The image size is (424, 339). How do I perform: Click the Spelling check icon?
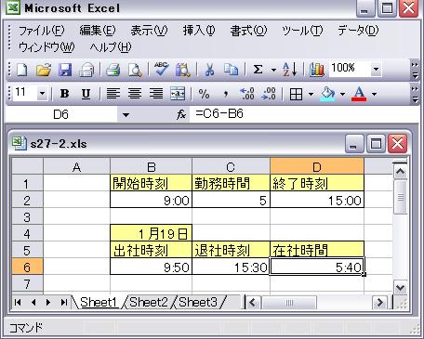161,70
